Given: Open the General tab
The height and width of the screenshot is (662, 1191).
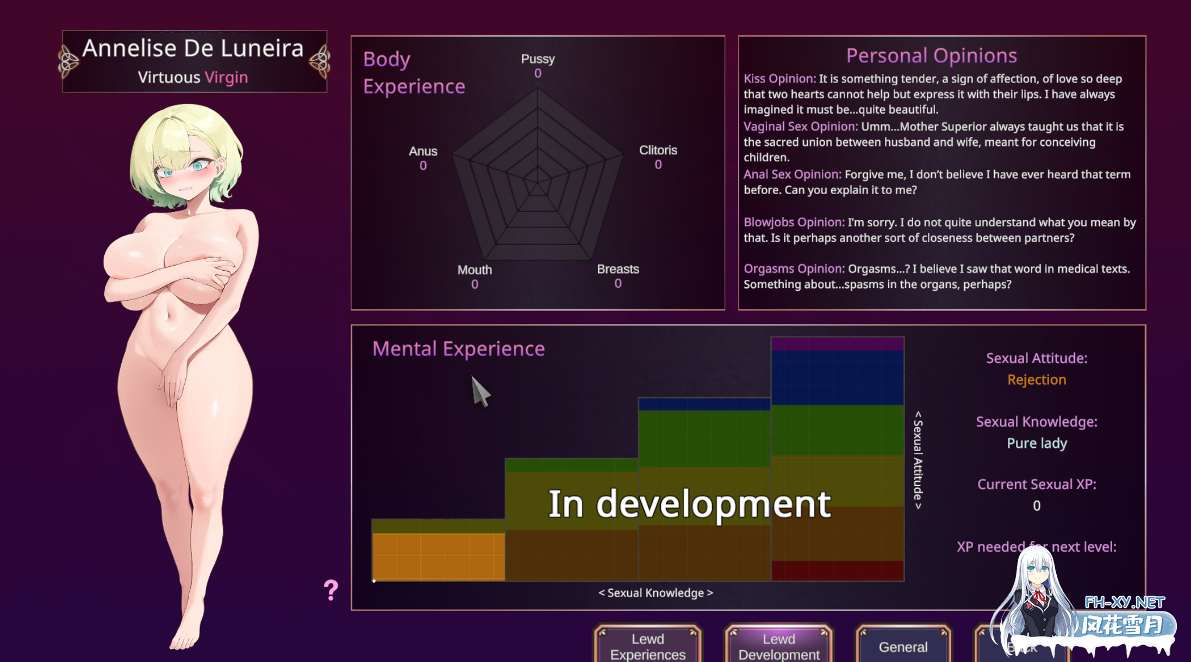Looking at the screenshot, I should [903, 646].
